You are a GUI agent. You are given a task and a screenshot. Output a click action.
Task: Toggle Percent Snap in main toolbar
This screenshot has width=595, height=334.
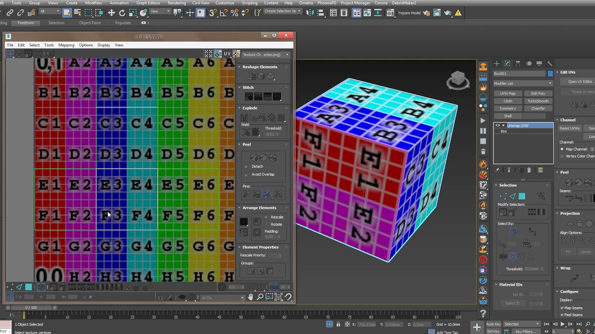click(x=234, y=13)
